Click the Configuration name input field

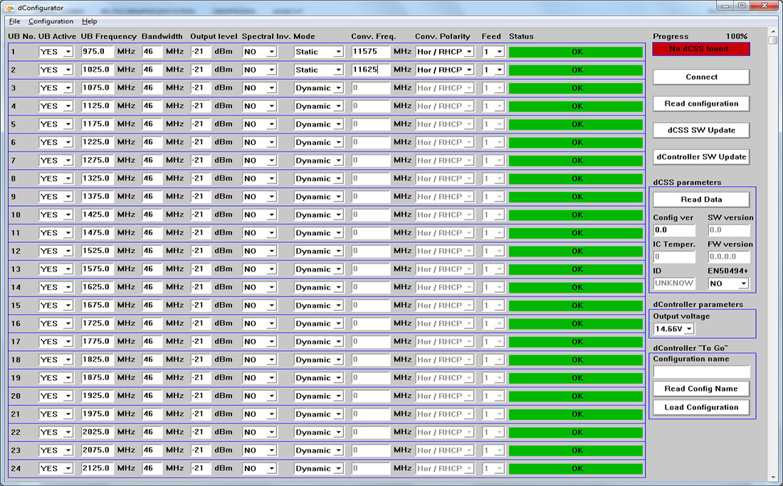pyautogui.click(x=701, y=372)
